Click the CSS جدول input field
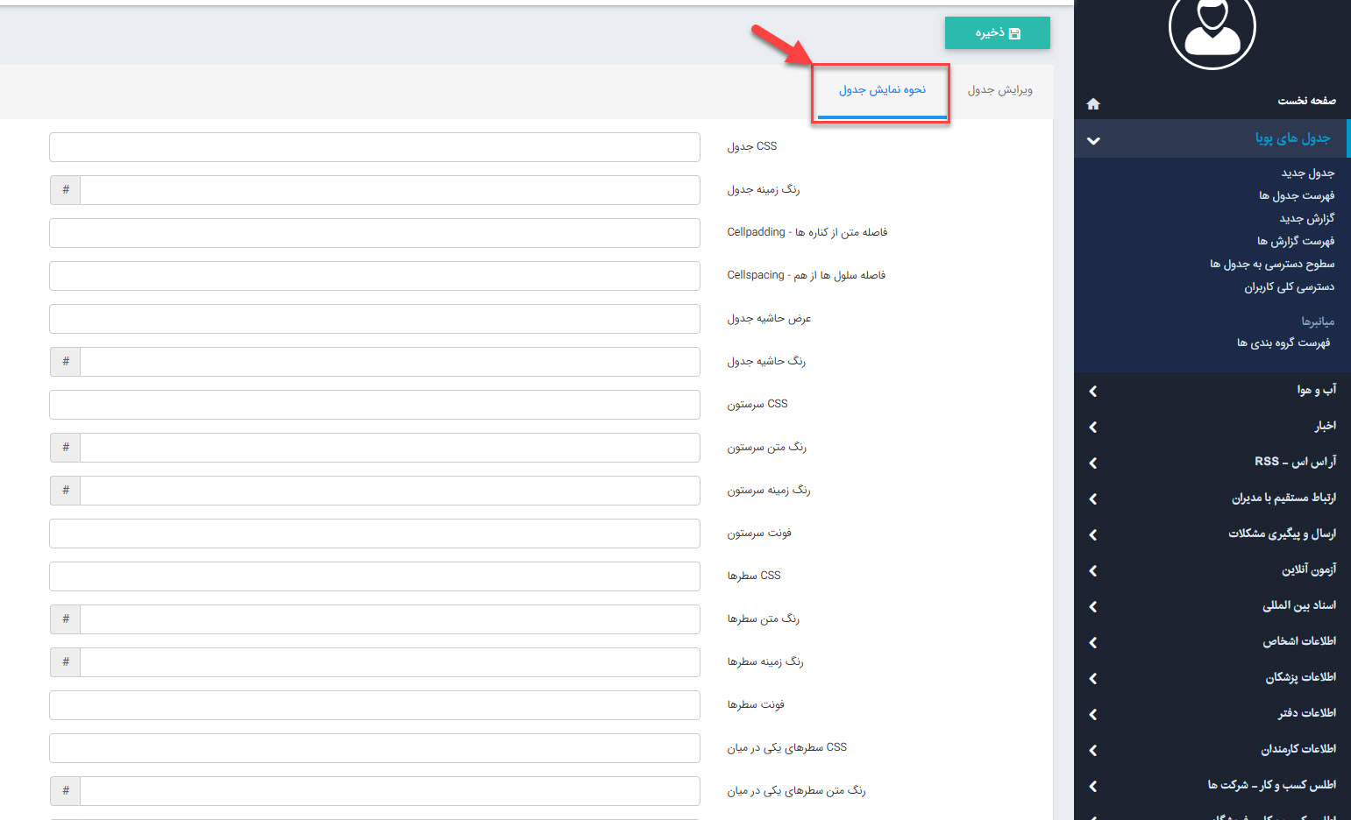The width and height of the screenshot is (1351, 820). tap(374, 147)
